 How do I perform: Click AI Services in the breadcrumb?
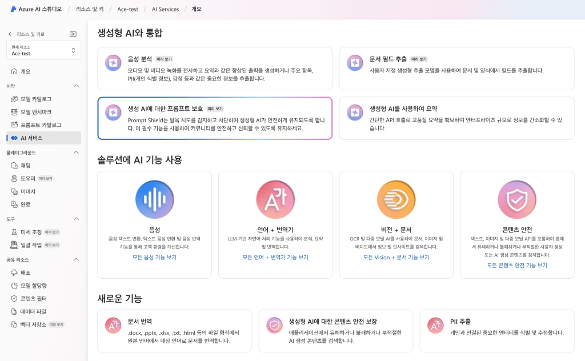165,9
